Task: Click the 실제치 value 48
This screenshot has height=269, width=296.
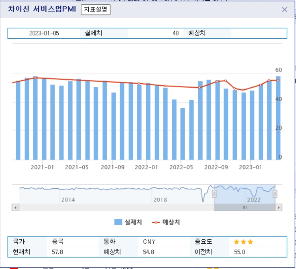Action: coord(175,33)
